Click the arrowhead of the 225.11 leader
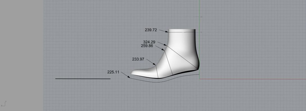306x111 pixels. (129, 77)
